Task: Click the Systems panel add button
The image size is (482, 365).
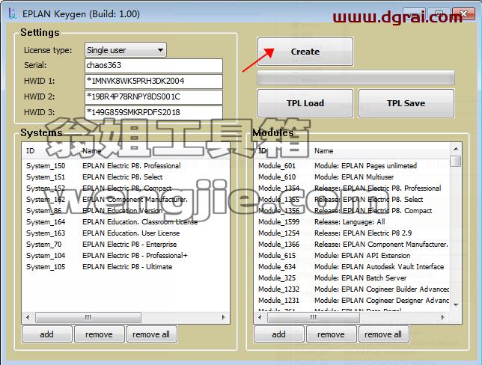Action: [x=46, y=334]
